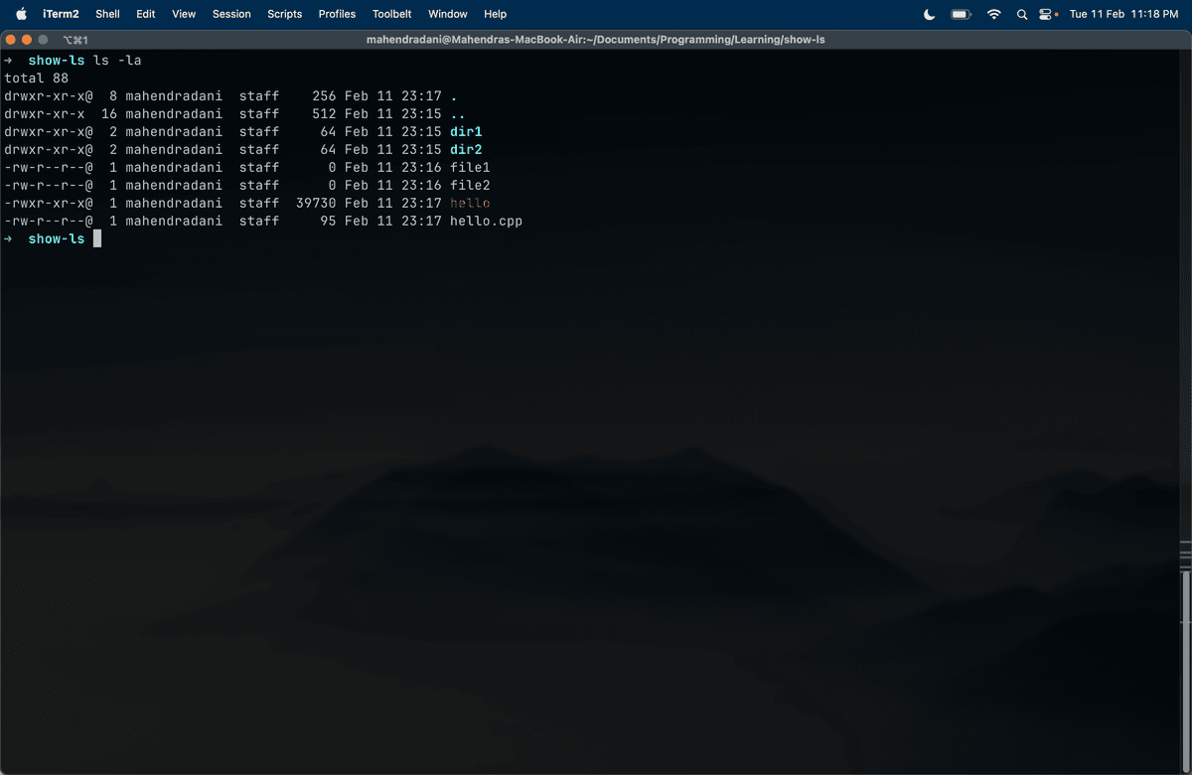This screenshot has height=775, width=1192.
Task: Expand the Toolbelt menu
Action: (x=392, y=14)
